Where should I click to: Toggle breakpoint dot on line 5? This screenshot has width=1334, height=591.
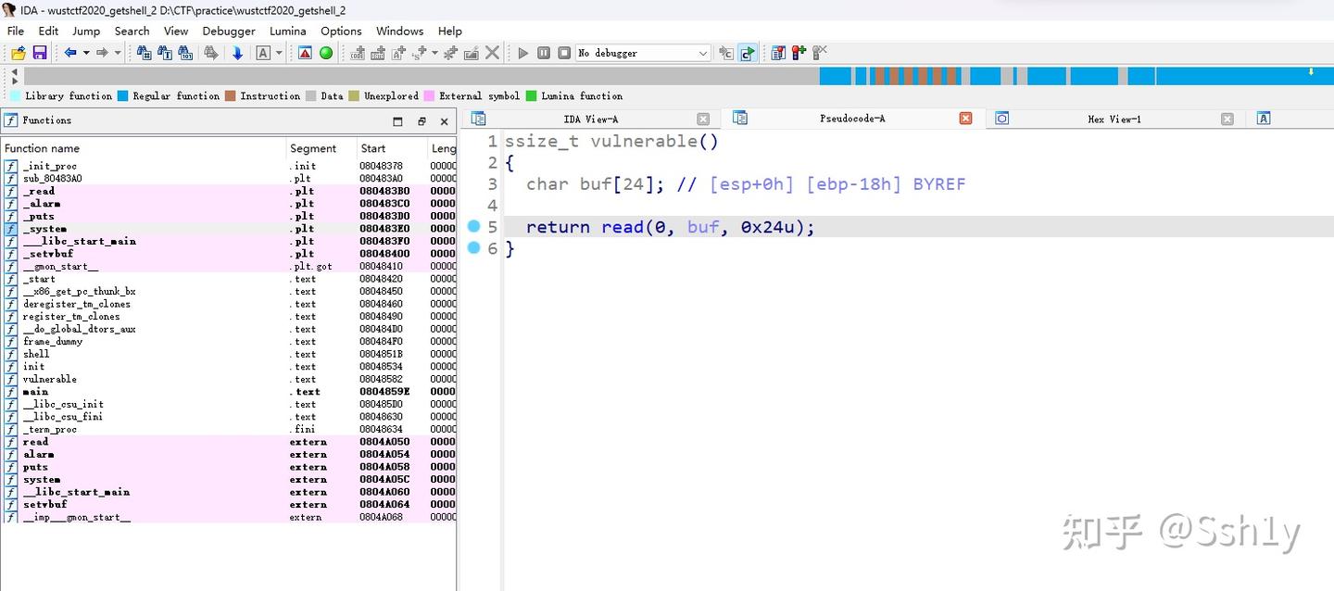[473, 227]
